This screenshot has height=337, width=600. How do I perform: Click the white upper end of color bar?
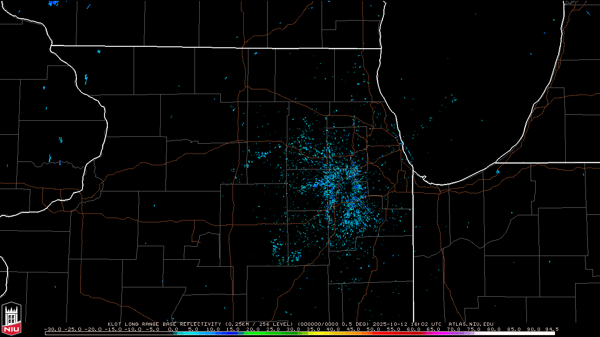tap(516, 333)
